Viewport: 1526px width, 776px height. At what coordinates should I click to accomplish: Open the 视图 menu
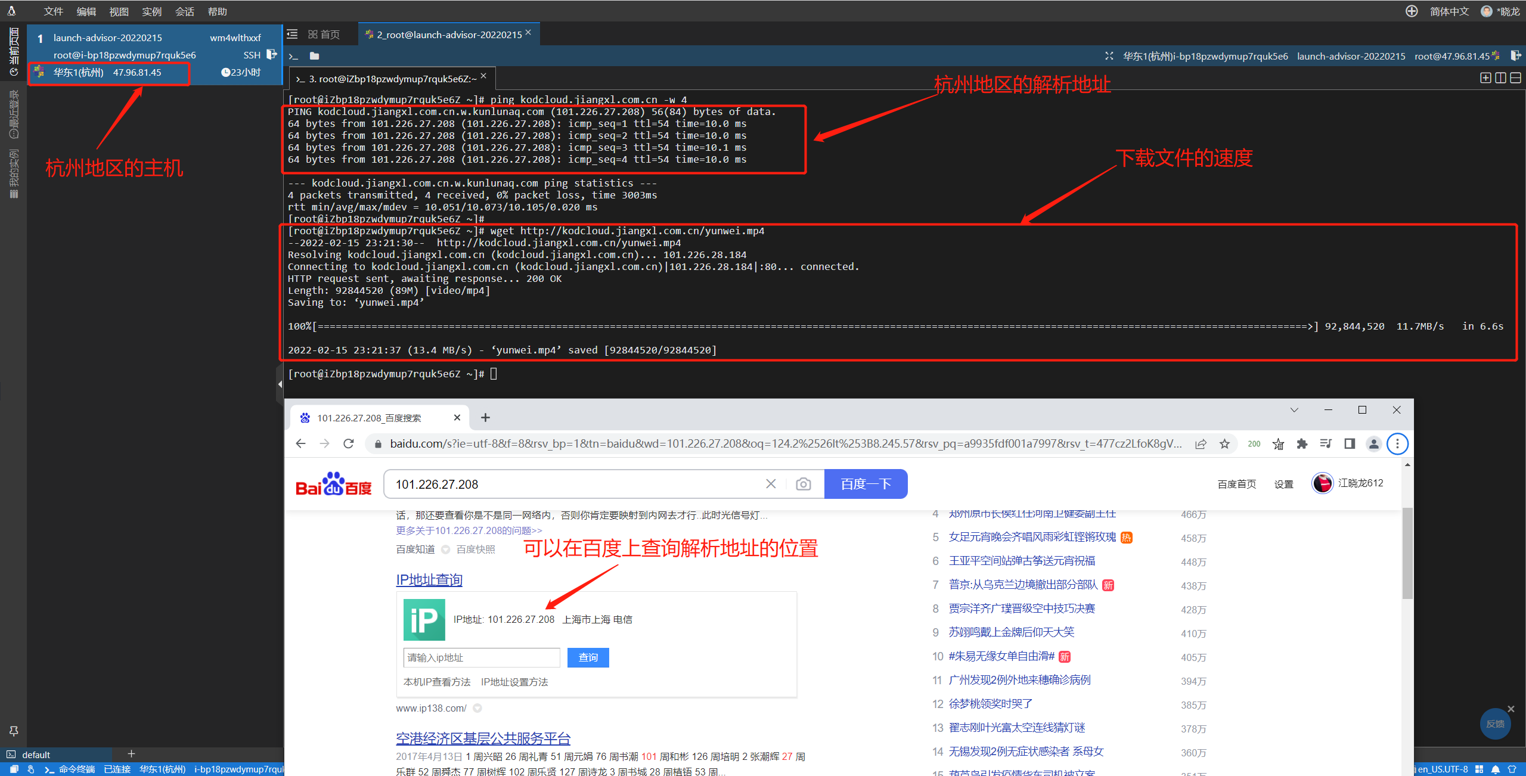119,11
